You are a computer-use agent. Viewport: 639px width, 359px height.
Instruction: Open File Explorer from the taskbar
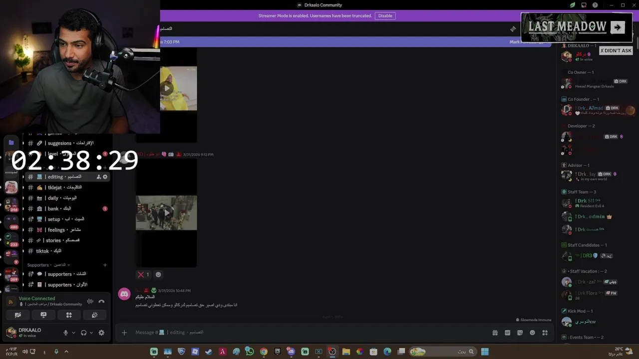(346, 352)
